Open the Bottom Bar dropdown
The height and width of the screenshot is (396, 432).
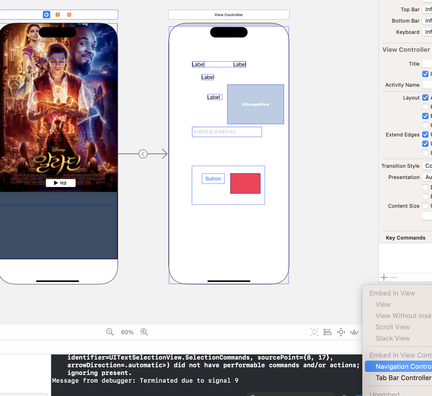[427, 21]
